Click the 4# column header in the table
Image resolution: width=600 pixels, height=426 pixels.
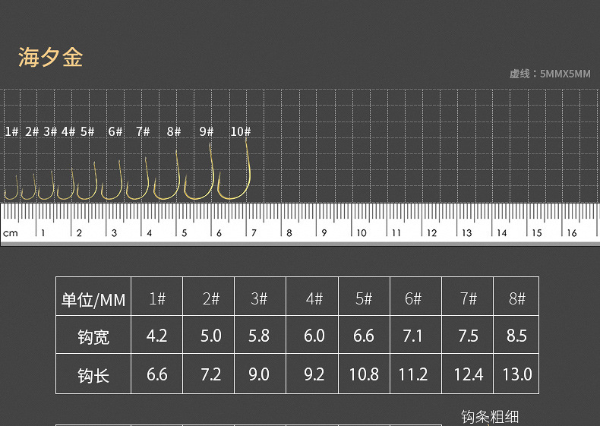tap(314, 298)
